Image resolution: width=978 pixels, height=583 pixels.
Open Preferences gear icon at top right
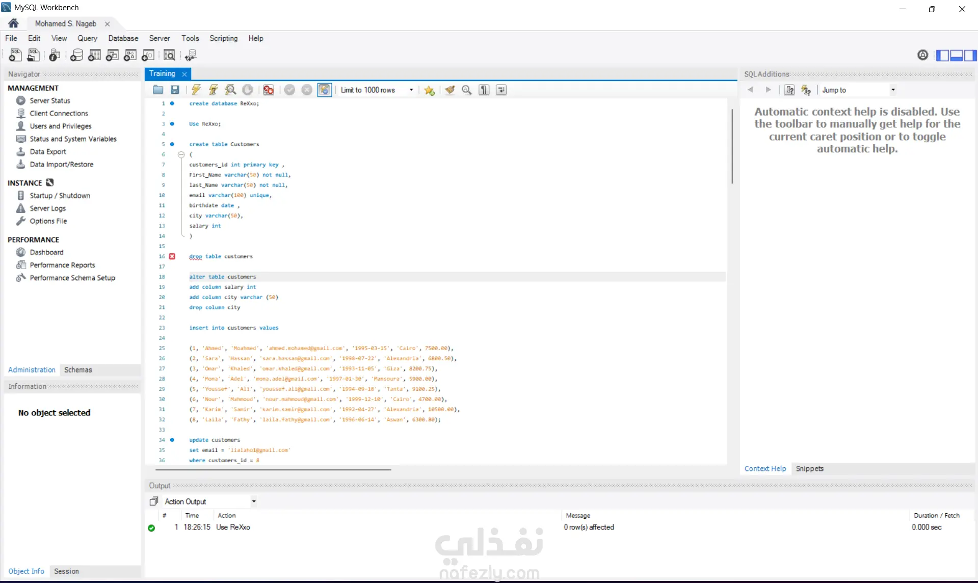pos(922,55)
